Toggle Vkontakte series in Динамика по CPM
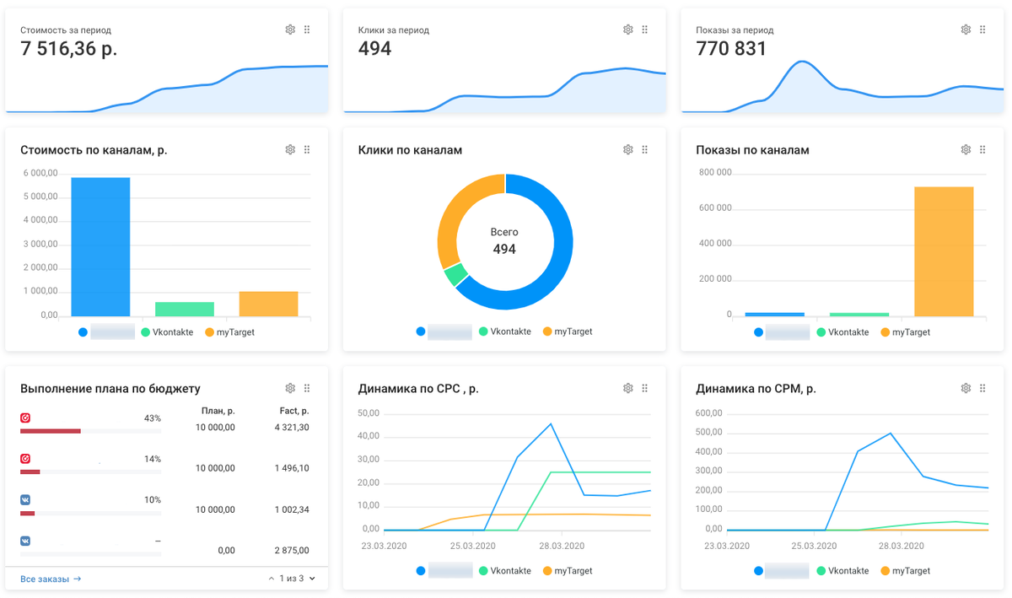The width and height of the screenshot is (1012, 598). pyautogui.click(x=843, y=571)
